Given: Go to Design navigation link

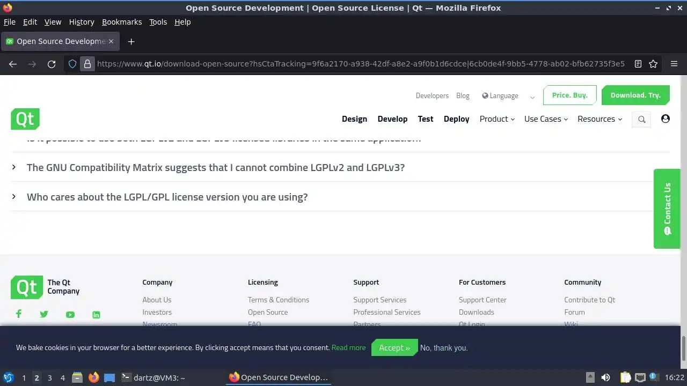Looking at the screenshot, I should point(354,119).
